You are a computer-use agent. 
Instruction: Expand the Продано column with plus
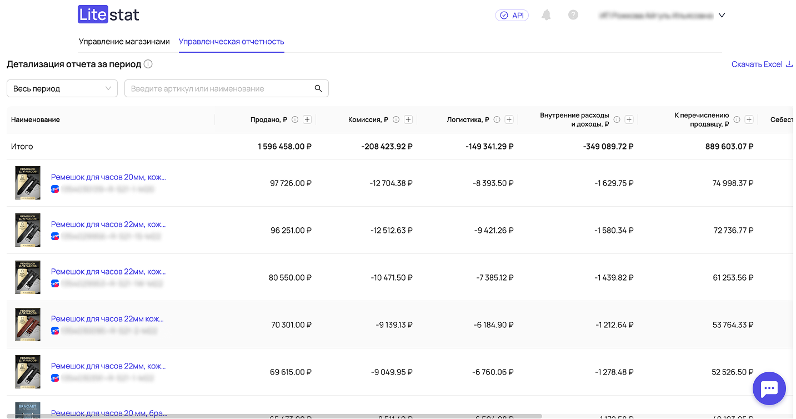[307, 119]
